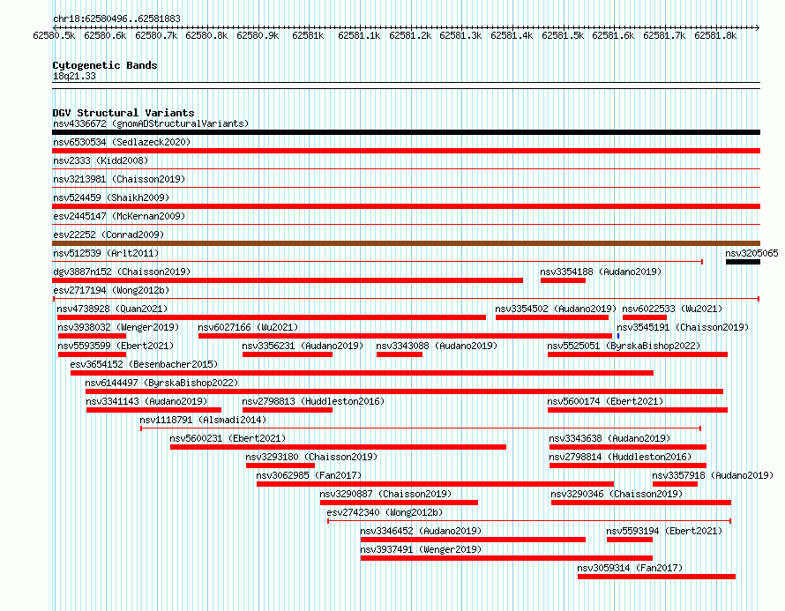
Task: Open nsv3938032 (Wenger2019) label
Action: point(118,327)
